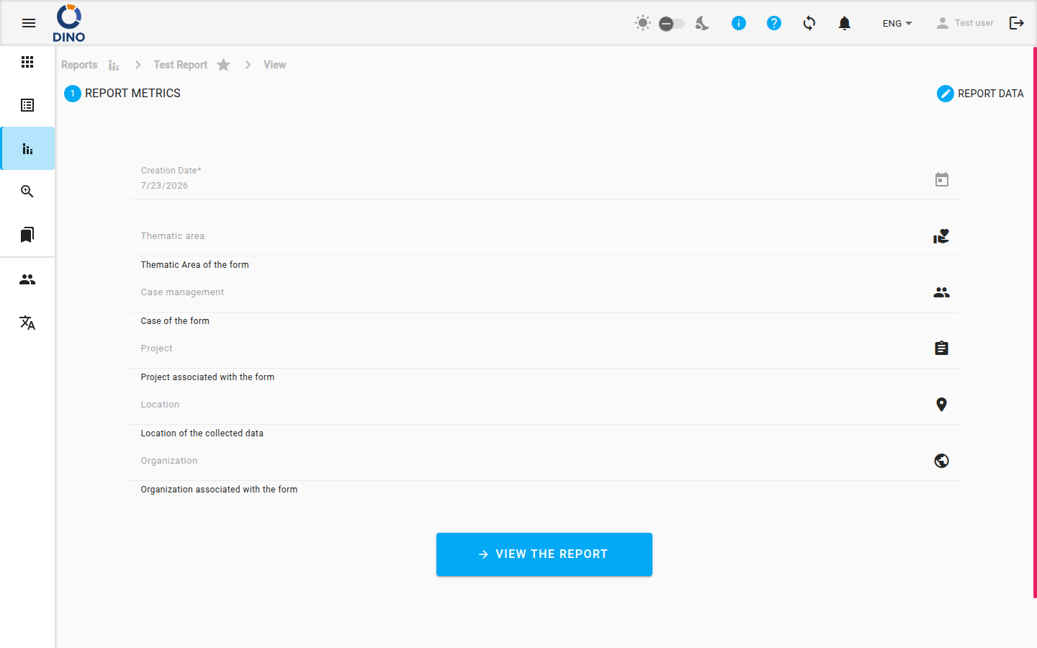This screenshot has width=1037, height=648.
Task: Click the Creation Date field
Action: 544,179
